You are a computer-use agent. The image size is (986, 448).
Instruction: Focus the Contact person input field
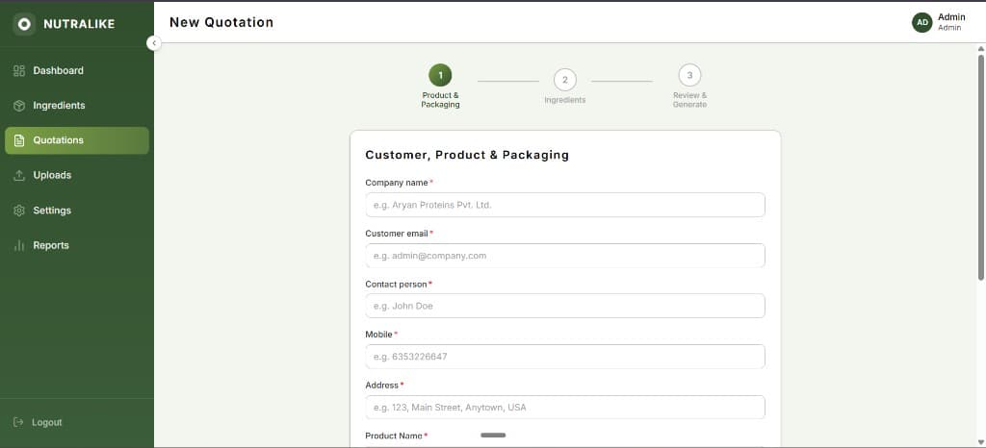pos(564,306)
